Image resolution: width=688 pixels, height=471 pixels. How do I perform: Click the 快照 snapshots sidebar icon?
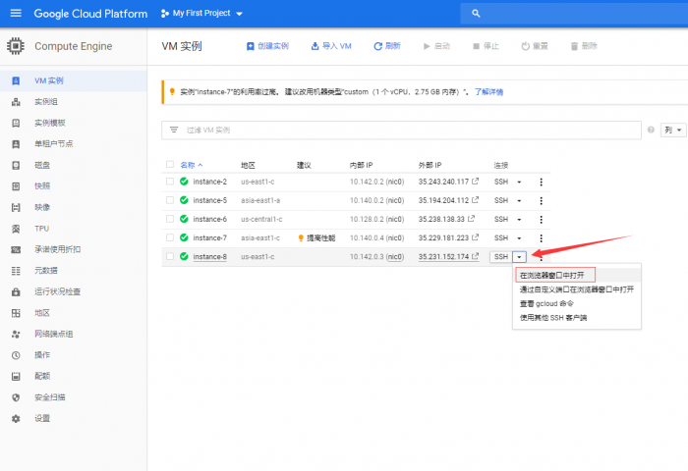16,185
